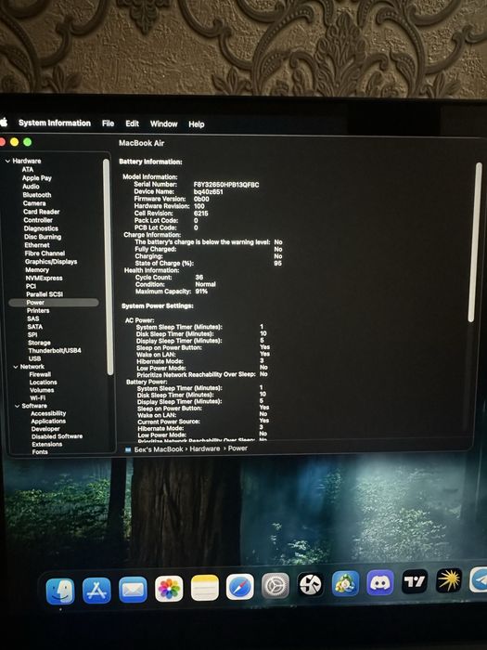Collapse the Software section chevron
487x650 pixels.
[18, 407]
